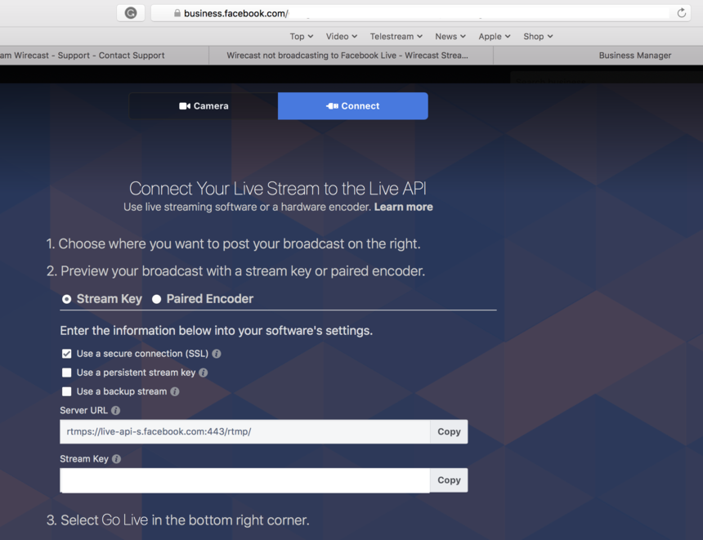The width and height of the screenshot is (703, 540).
Task: Select the Connect tab
Action: [353, 105]
